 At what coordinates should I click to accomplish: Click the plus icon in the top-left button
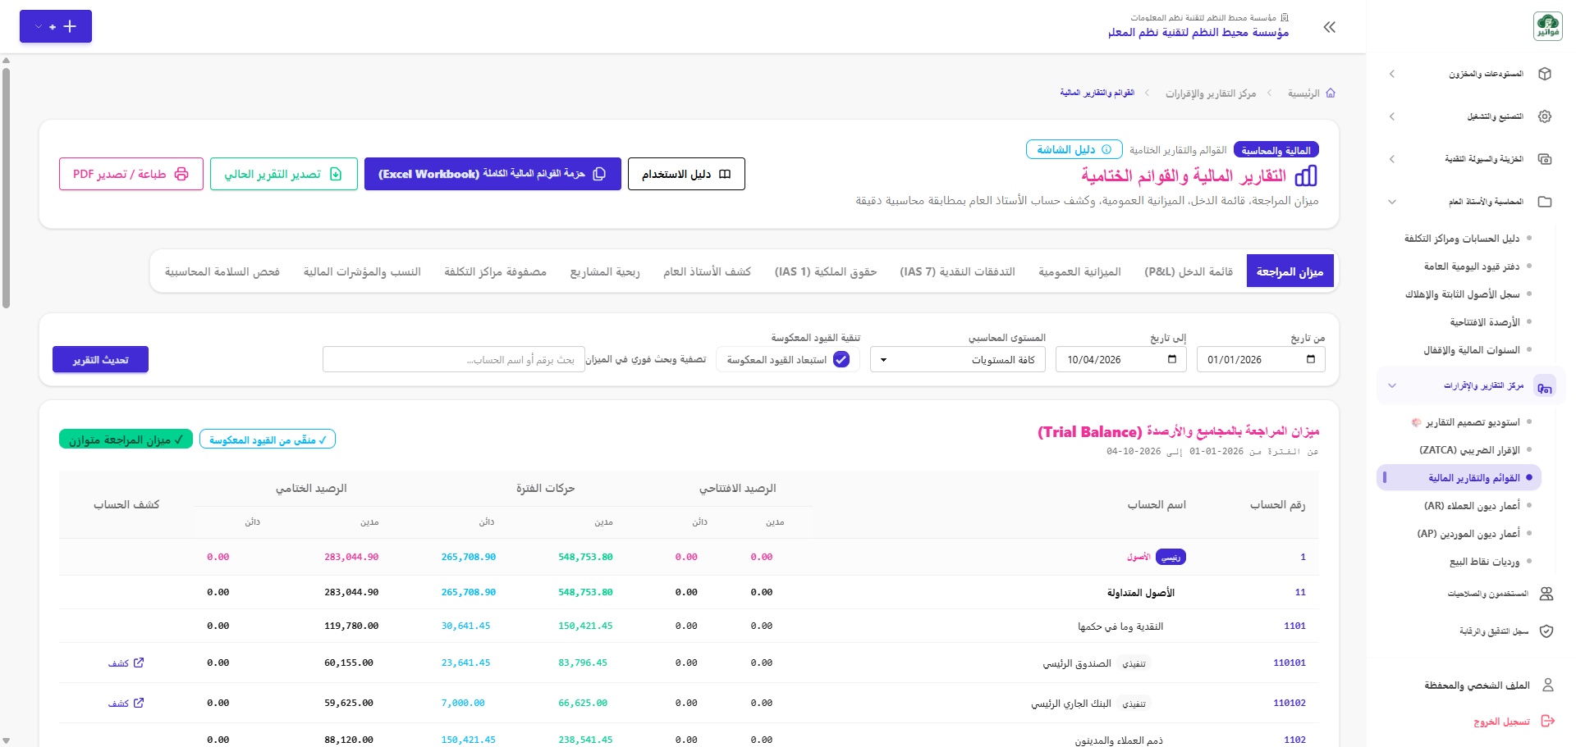[x=70, y=26]
